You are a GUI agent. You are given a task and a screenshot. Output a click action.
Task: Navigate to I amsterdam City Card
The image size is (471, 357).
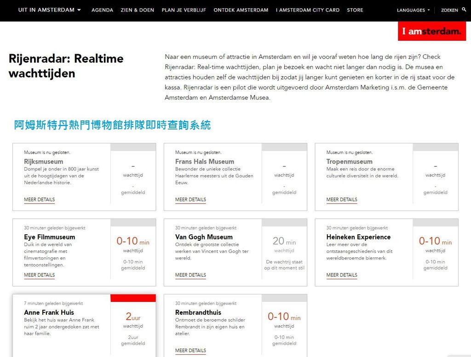coord(308,10)
